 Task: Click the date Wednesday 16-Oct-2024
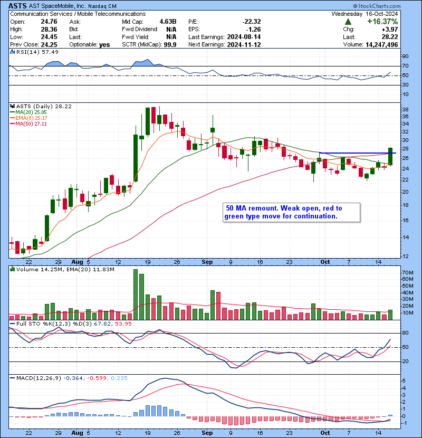[365, 14]
